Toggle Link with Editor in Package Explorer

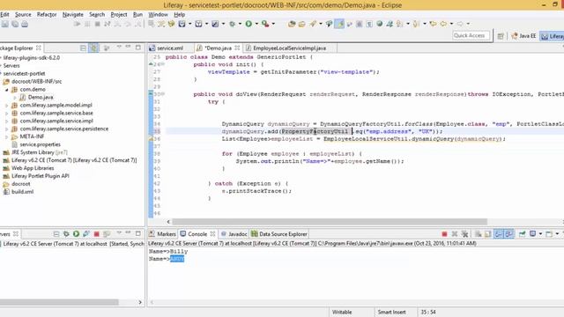[93, 48]
